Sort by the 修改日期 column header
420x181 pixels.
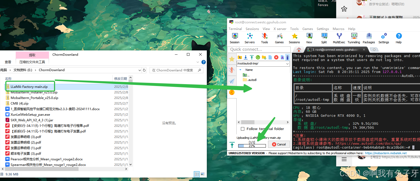[121, 79]
